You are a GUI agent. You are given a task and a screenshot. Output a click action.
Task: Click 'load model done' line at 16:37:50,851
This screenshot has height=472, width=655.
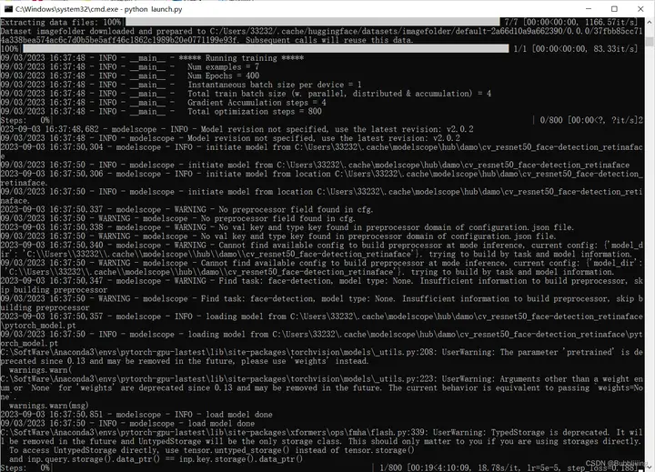(136, 415)
